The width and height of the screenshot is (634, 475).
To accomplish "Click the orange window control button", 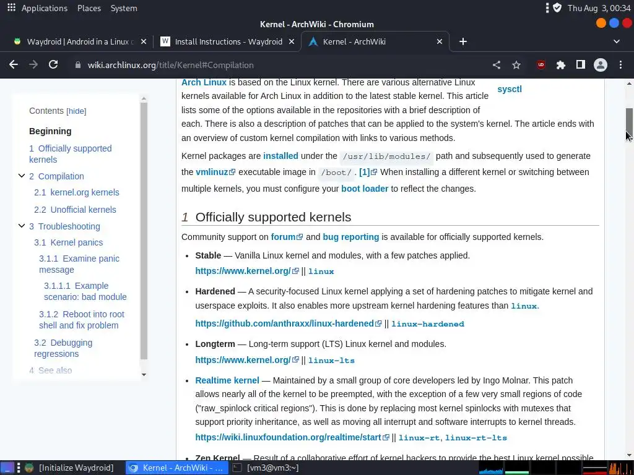I will pos(601,24).
